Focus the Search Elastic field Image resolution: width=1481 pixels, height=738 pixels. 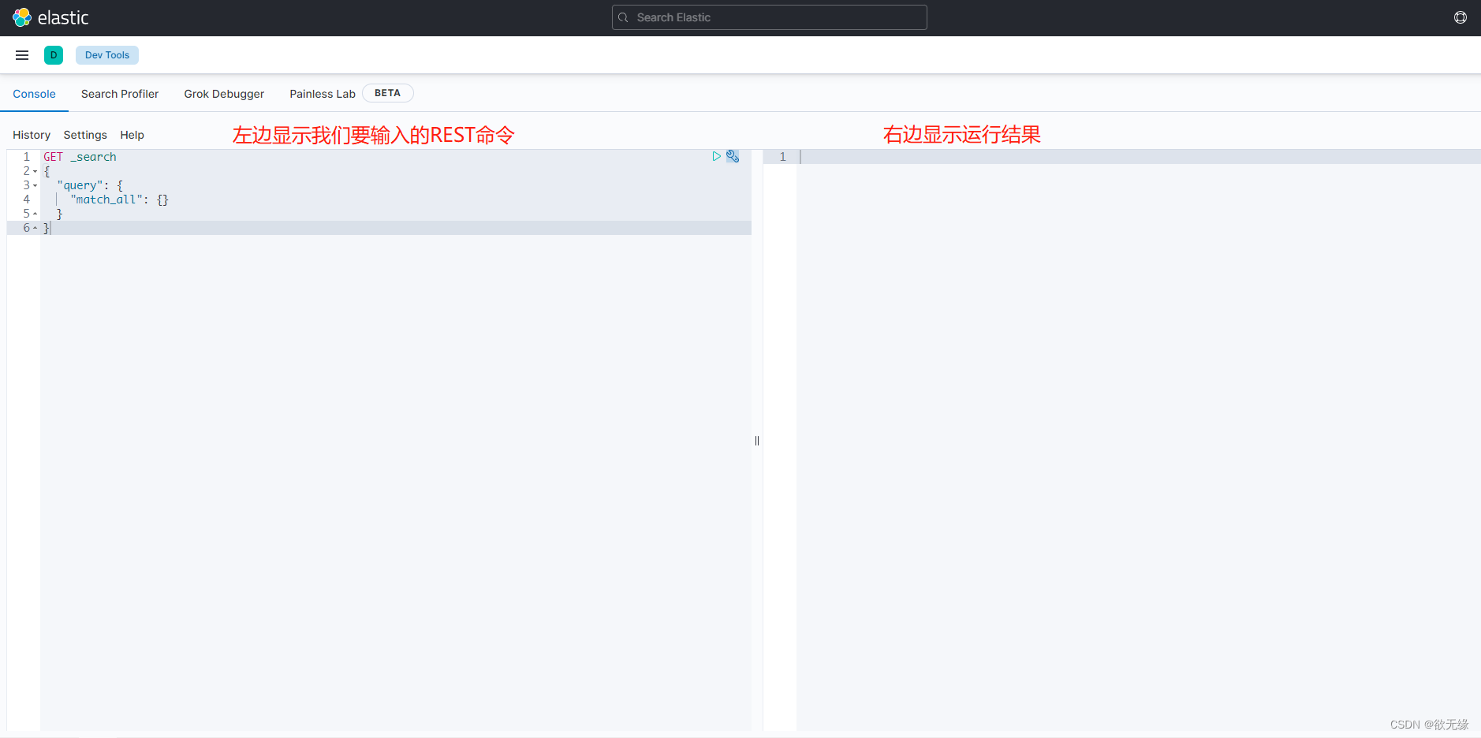coord(769,17)
